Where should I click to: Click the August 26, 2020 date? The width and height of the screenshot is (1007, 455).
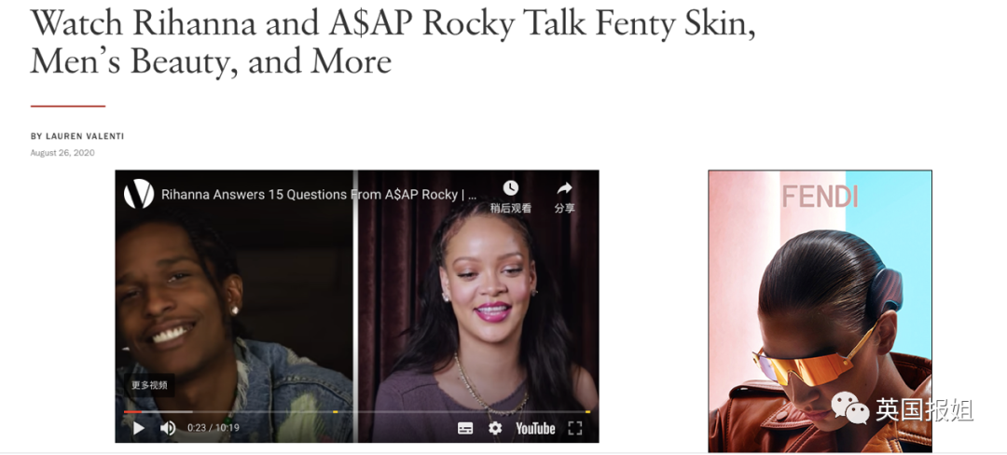coord(62,153)
